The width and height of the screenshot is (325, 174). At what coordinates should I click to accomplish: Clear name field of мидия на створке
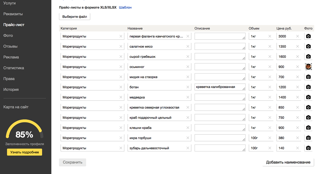pos(188,77)
